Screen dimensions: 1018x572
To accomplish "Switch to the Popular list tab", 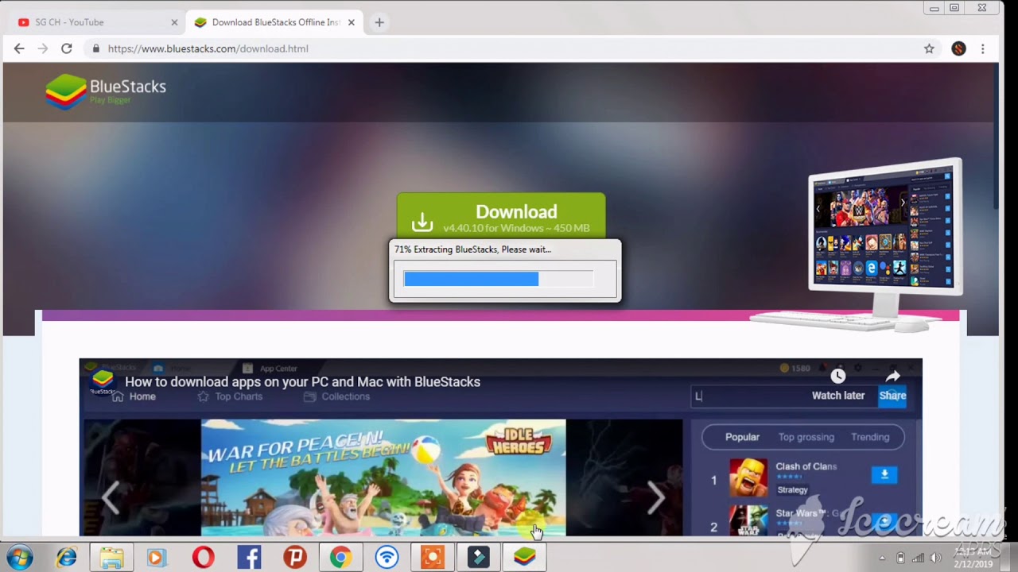I will 742,437.
